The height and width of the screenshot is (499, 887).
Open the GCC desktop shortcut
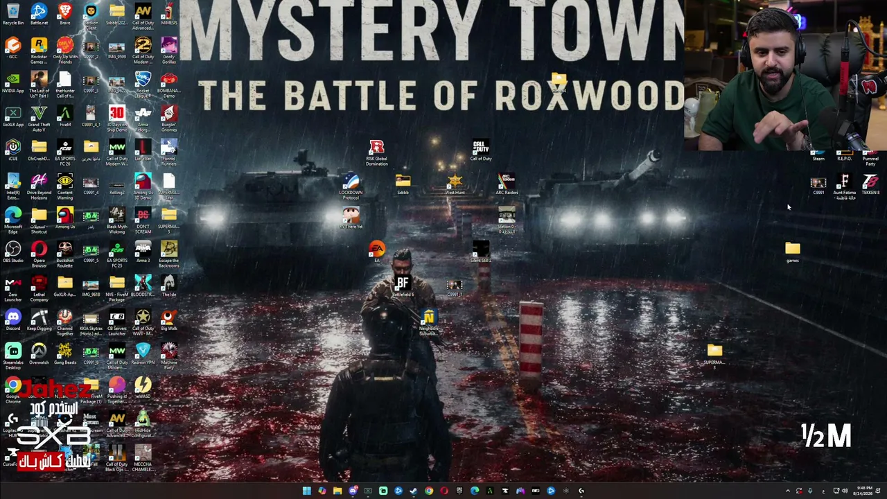click(x=13, y=49)
